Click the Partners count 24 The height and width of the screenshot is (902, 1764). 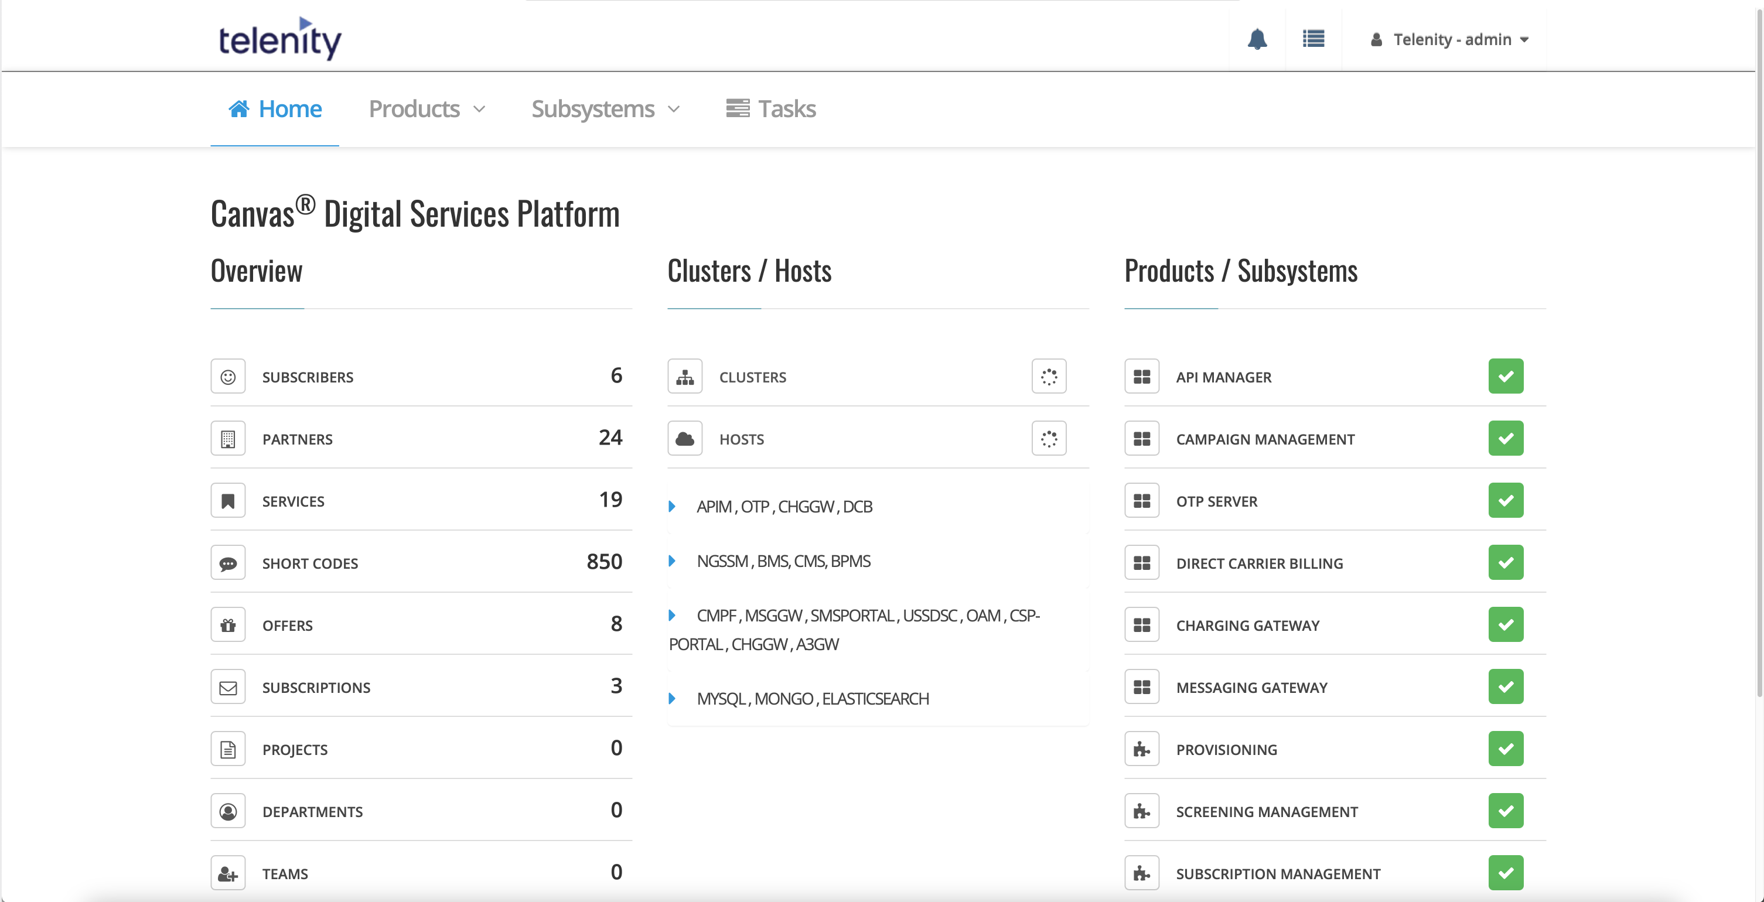coord(610,438)
